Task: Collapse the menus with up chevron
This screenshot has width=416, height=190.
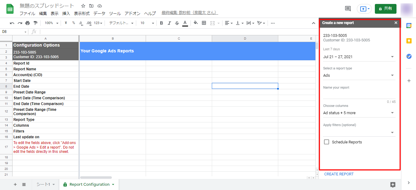Action: [x=313, y=23]
